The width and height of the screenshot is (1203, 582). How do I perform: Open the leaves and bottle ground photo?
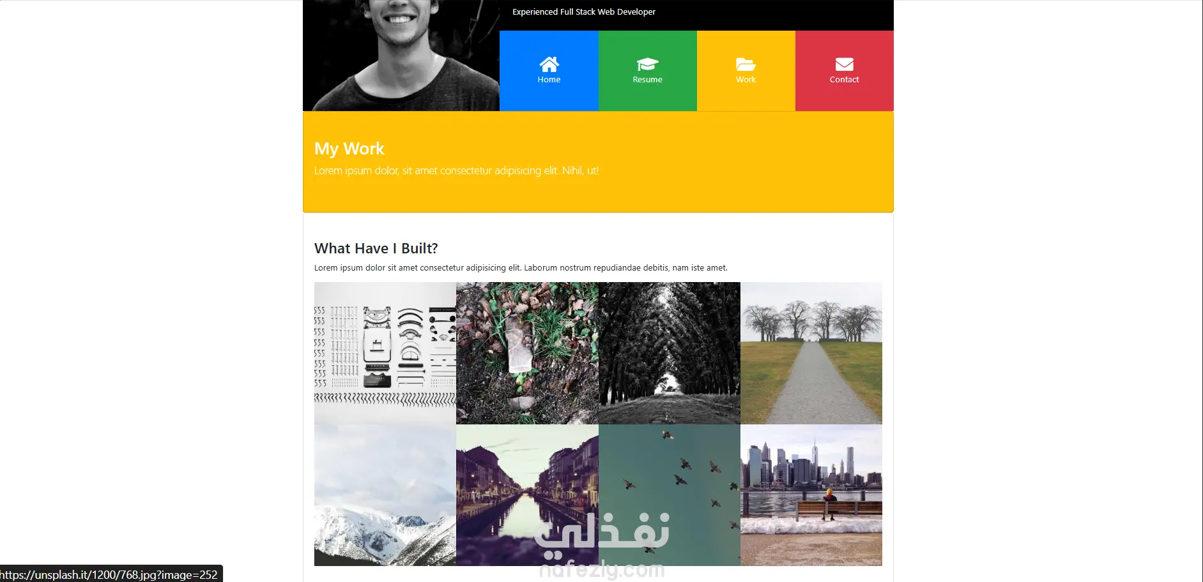click(527, 353)
